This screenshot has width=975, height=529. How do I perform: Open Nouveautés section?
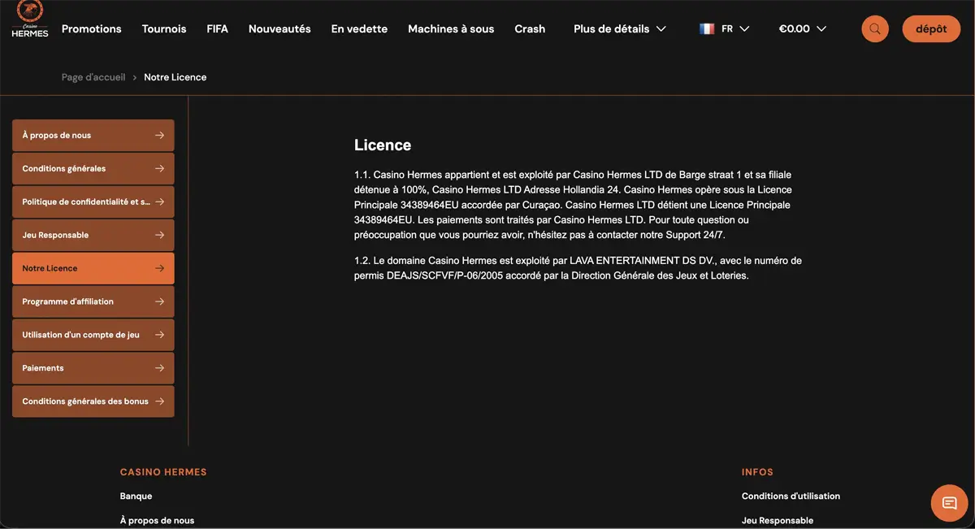point(279,28)
